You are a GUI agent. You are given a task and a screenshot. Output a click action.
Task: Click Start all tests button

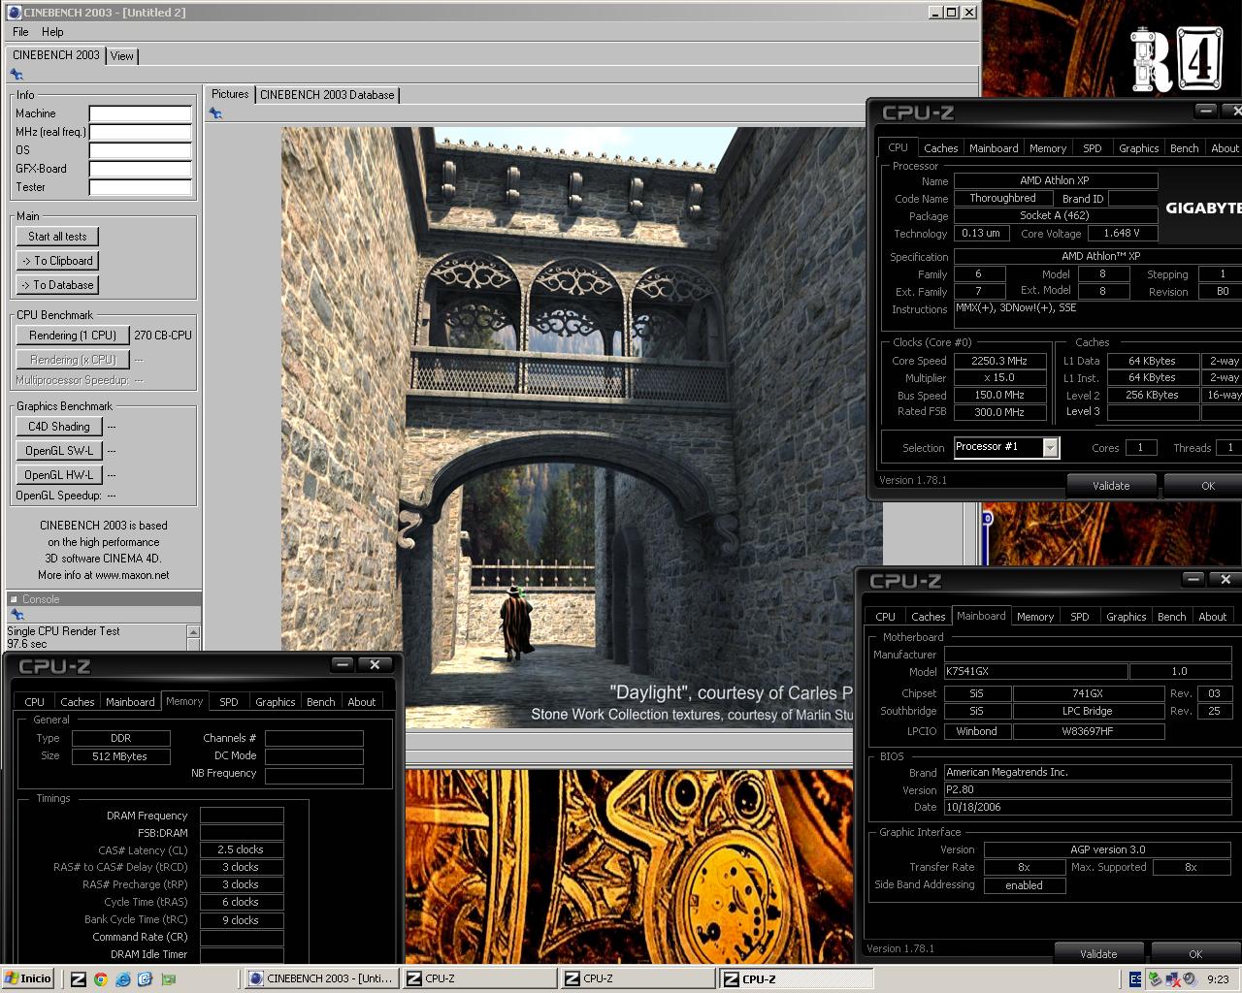[57, 237]
